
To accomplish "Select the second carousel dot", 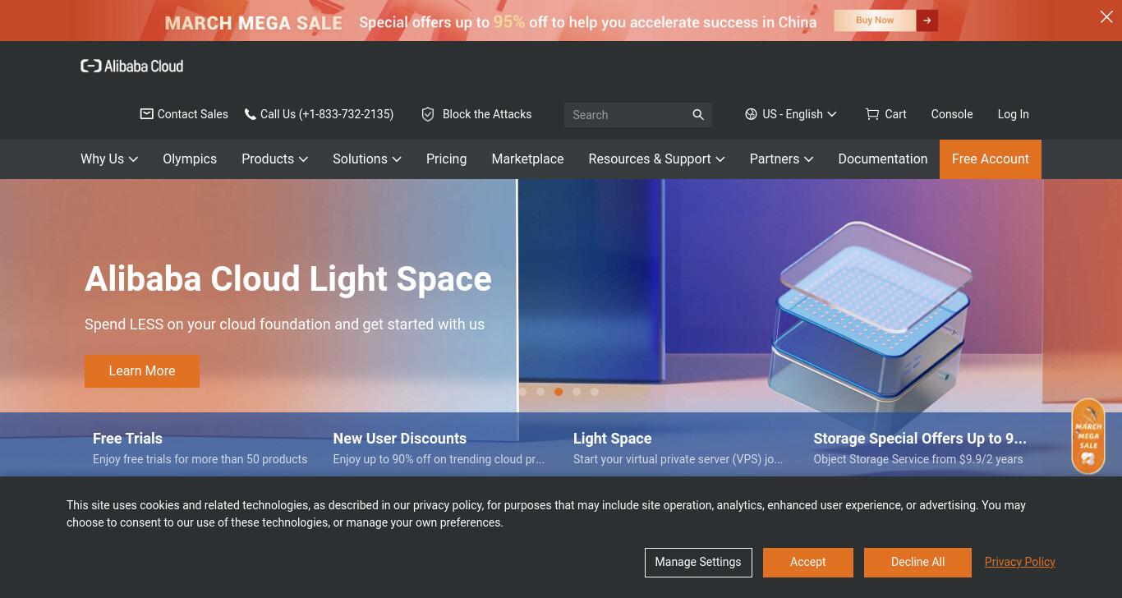I will 540,392.
